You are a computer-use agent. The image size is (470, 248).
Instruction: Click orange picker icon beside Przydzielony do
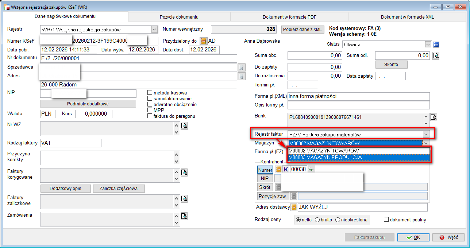tap(204, 41)
